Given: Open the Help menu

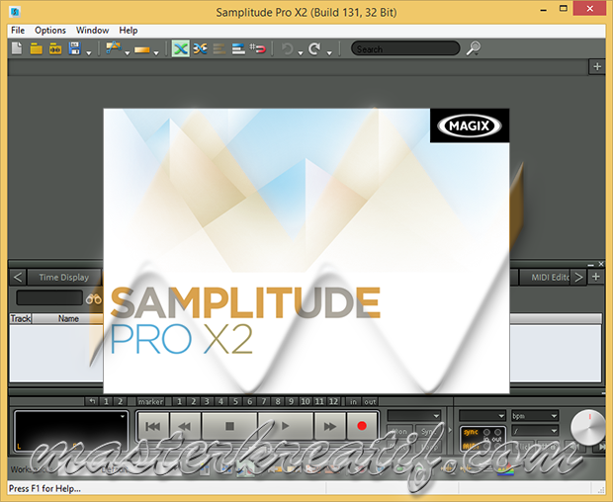Looking at the screenshot, I should pyautogui.click(x=129, y=31).
